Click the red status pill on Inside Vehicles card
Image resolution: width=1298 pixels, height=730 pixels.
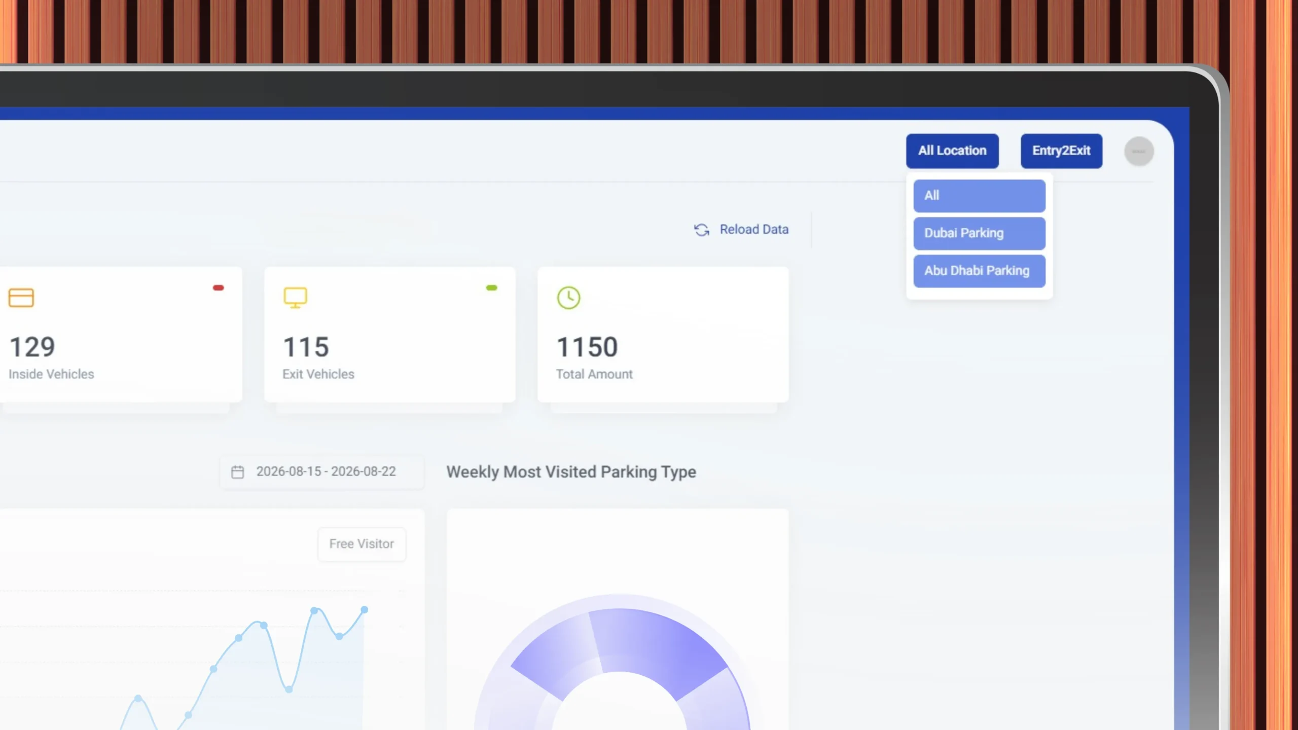pyautogui.click(x=219, y=288)
